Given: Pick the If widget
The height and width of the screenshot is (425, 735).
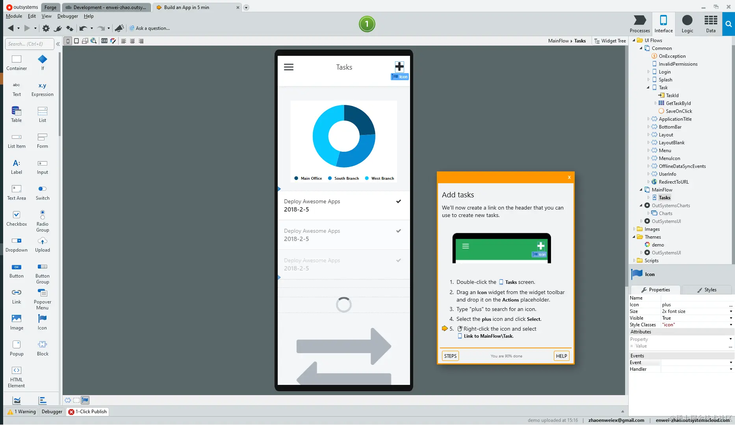Looking at the screenshot, I should 43,63.
